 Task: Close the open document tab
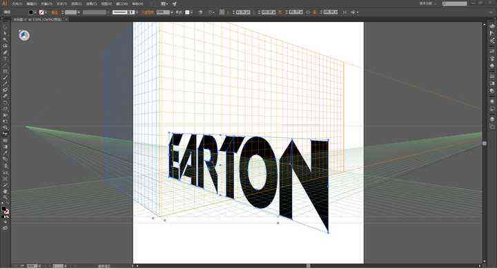coord(66,19)
